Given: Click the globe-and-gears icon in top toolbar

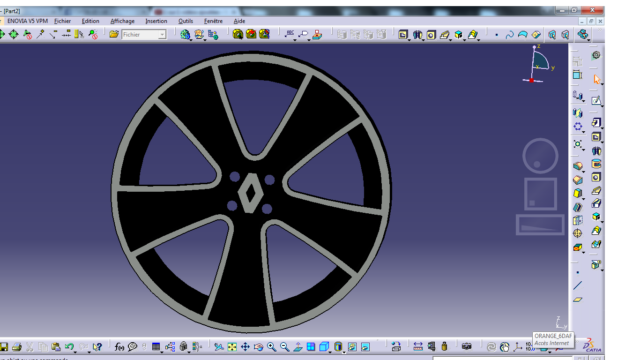Looking at the screenshot, I should pos(185,34).
